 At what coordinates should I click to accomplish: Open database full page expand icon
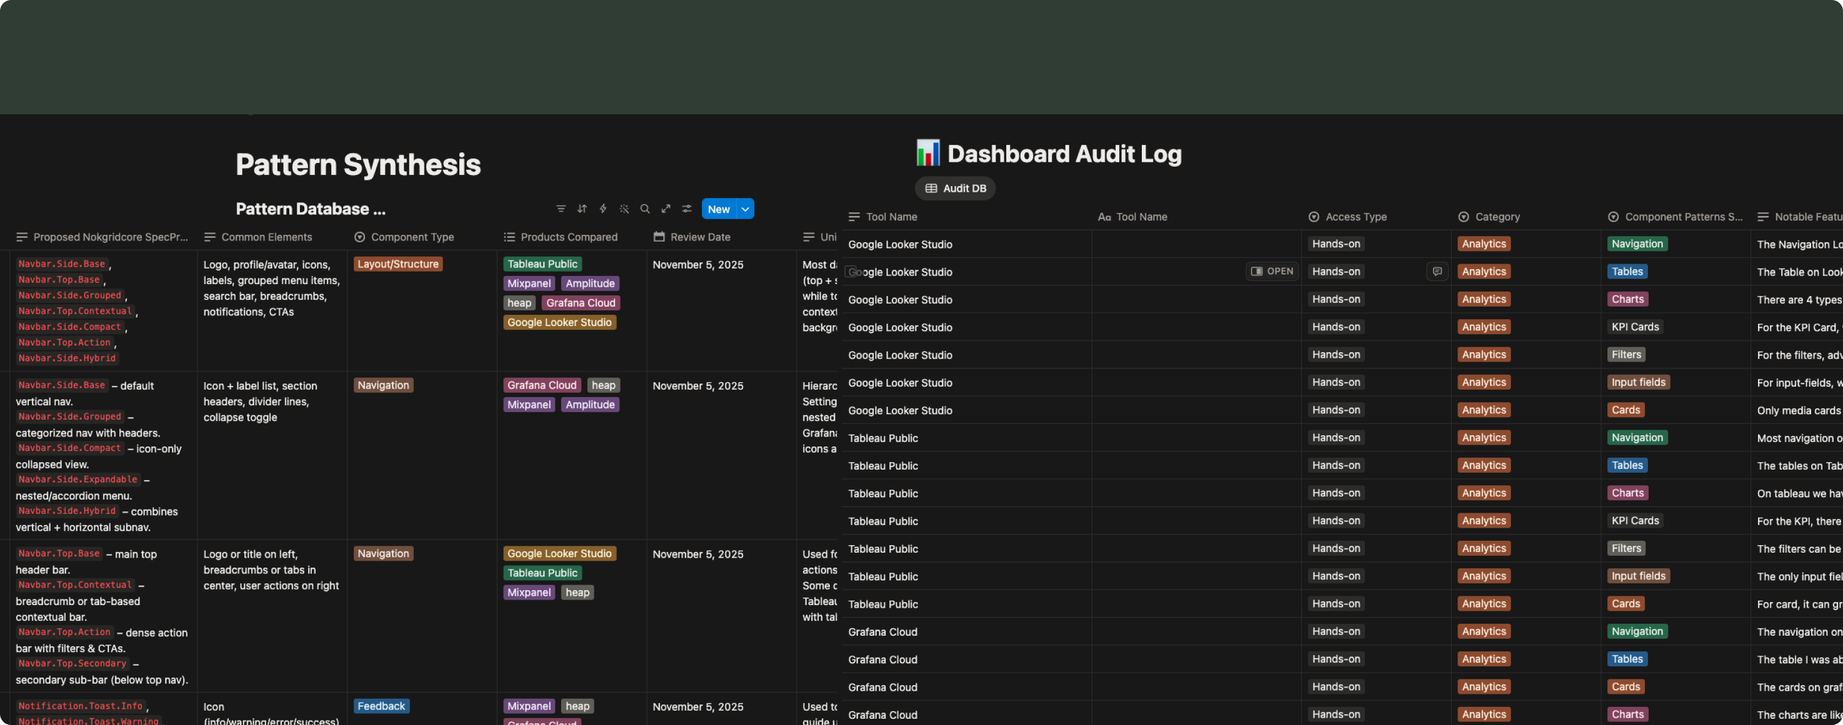[666, 209]
